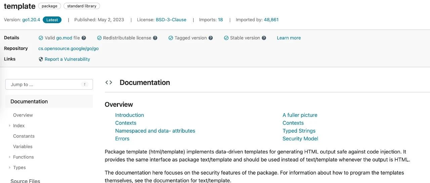Click the checkmark icon before Stable version
This screenshot has width=430, height=183.
point(226,38)
